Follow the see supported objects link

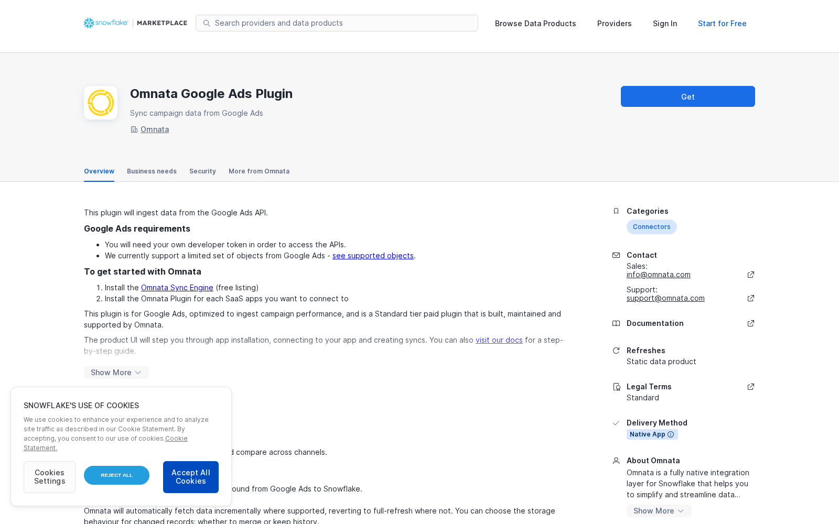coord(373,256)
